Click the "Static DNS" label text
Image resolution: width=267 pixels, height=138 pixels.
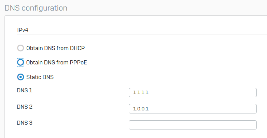click(x=40, y=77)
